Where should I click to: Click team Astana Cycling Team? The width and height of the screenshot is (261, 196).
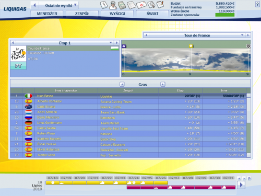(x=116, y=102)
